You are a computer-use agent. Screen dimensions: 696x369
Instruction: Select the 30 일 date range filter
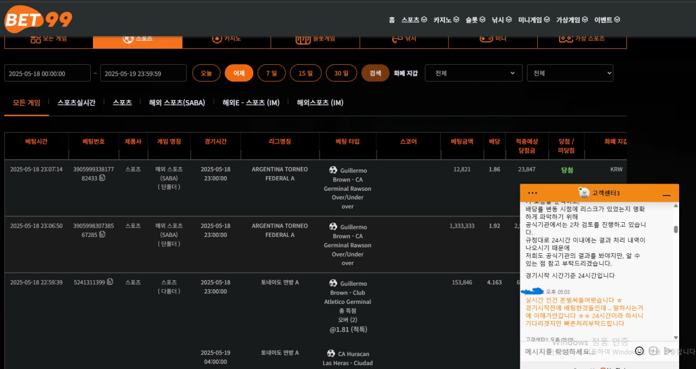341,73
